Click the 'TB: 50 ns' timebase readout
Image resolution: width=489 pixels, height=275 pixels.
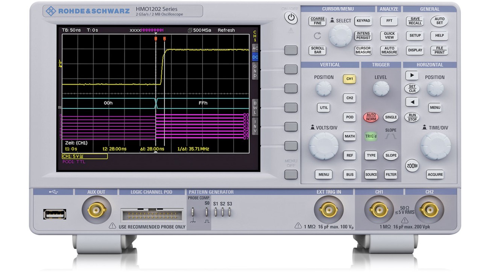pyautogui.click(x=71, y=30)
